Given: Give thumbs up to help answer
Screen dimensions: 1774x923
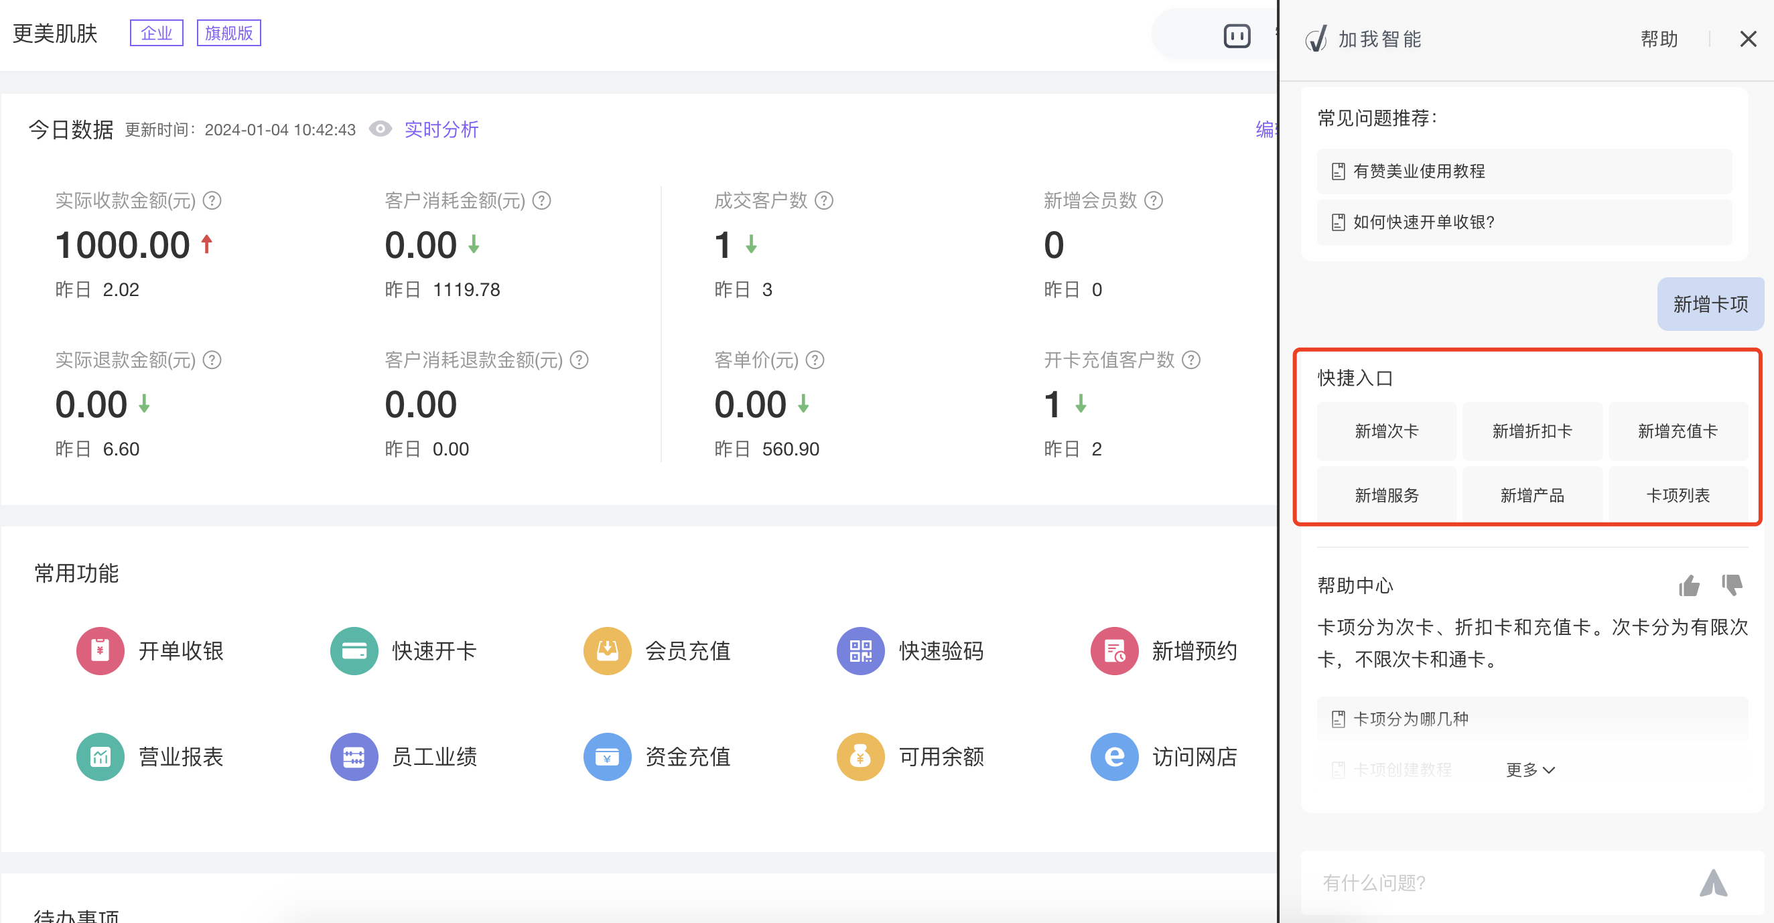Looking at the screenshot, I should click(x=1689, y=585).
